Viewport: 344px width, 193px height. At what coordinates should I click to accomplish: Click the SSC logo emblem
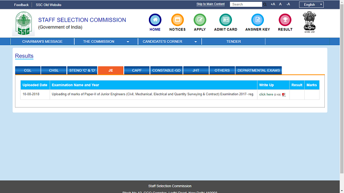(24, 24)
